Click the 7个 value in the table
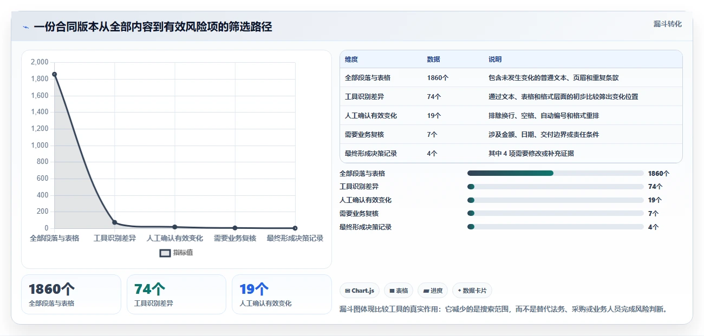Screen dimensions: 704x336 [432, 135]
